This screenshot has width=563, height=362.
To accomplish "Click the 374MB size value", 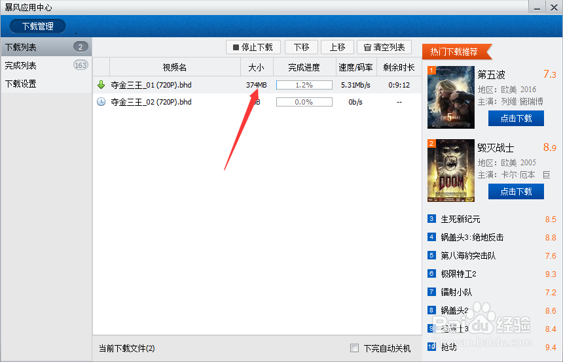I will coord(257,85).
